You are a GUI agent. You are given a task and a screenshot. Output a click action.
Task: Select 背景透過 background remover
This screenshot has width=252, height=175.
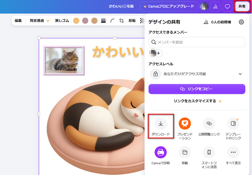(x=39, y=21)
